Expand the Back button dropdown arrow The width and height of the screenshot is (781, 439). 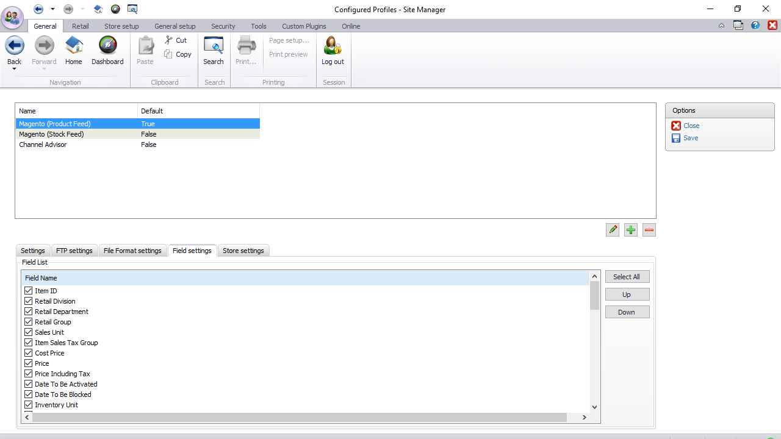14,69
